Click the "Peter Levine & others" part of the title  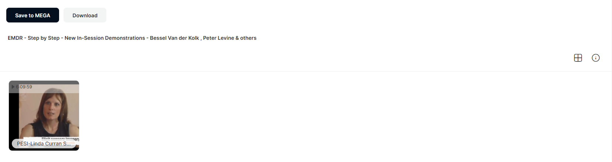pyautogui.click(x=230, y=38)
